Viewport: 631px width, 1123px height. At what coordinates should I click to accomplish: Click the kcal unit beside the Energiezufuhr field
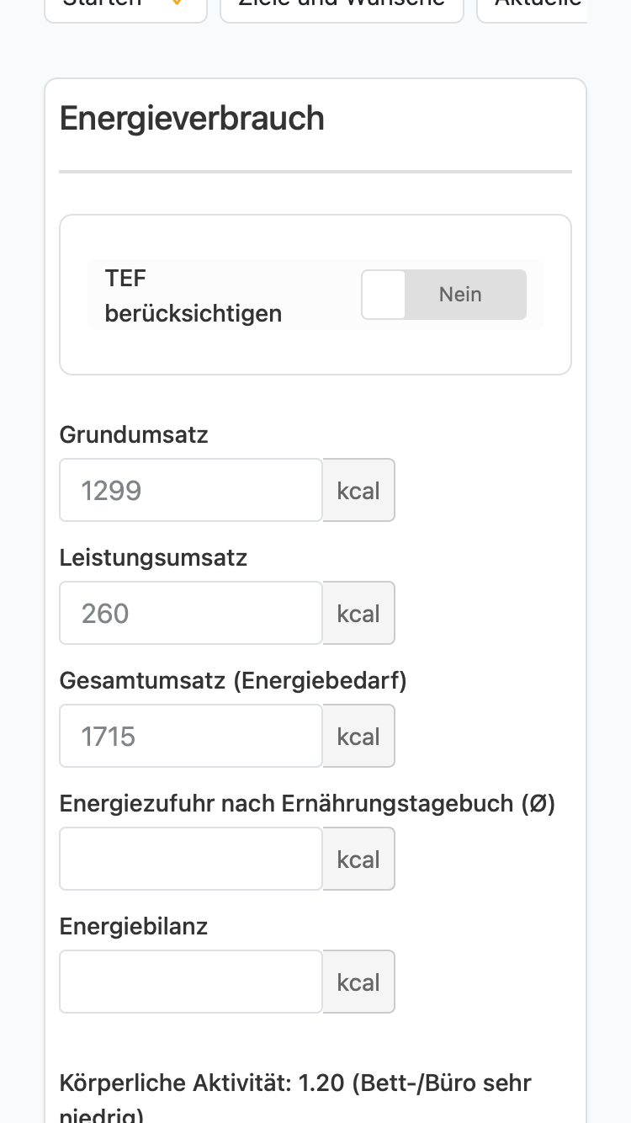click(358, 859)
